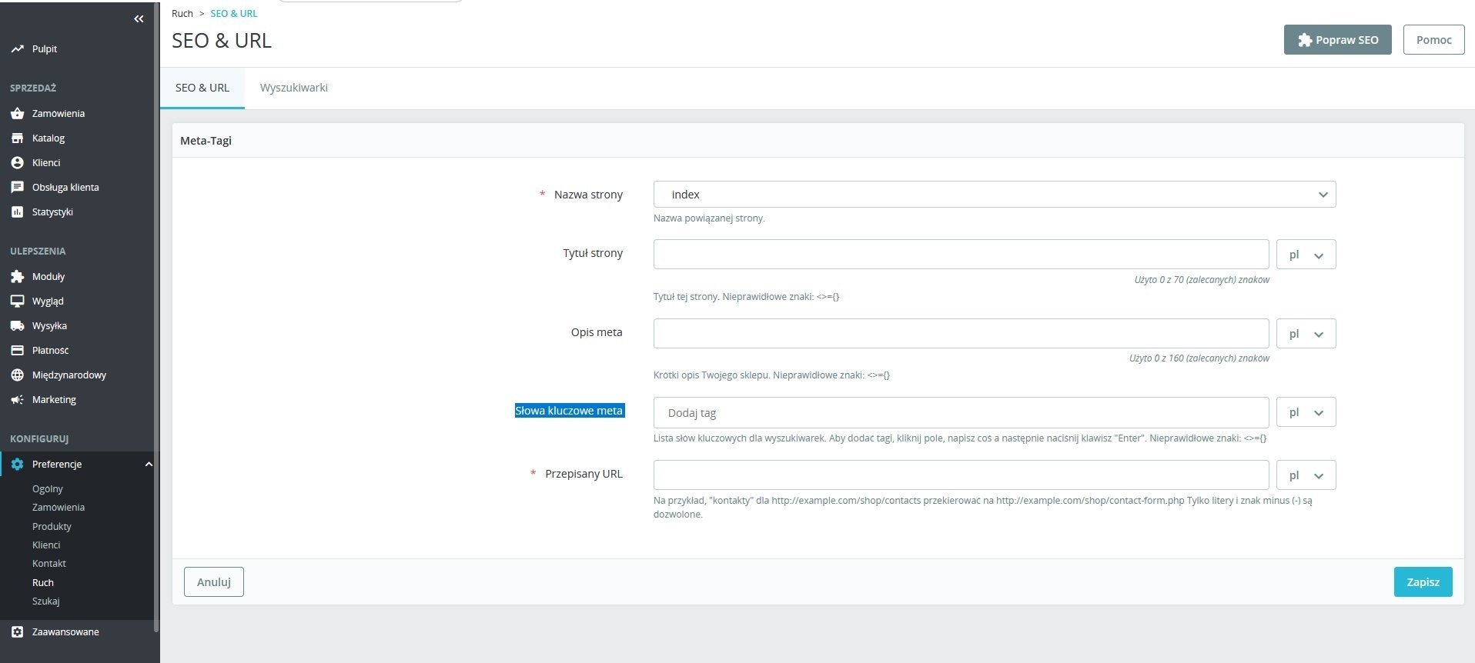Open Ruch under Preferencje
1475x663 pixels.
click(x=43, y=582)
